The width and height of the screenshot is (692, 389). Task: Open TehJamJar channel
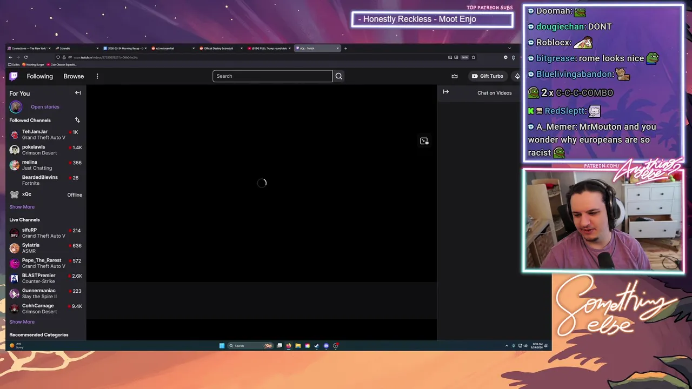(46, 135)
